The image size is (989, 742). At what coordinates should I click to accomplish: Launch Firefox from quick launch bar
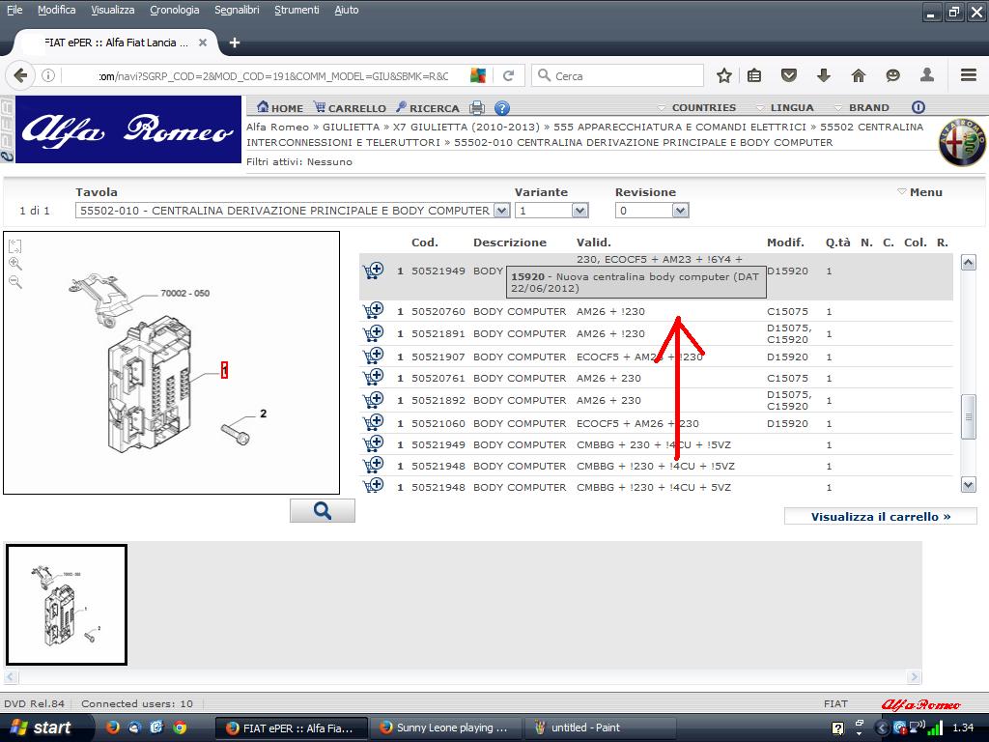coord(112,728)
